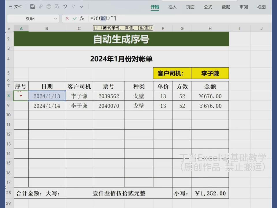The width and height of the screenshot is (277, 208).
Task: Switch to the 插入 tab
Action: (172, 7)
